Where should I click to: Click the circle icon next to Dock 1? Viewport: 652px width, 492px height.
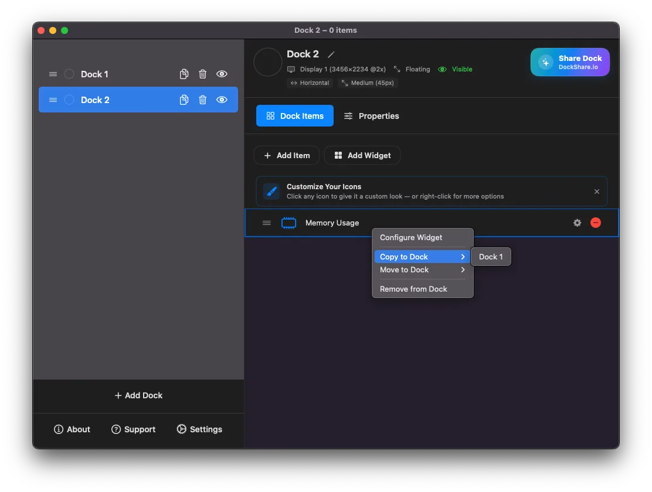tap(69, 74)
